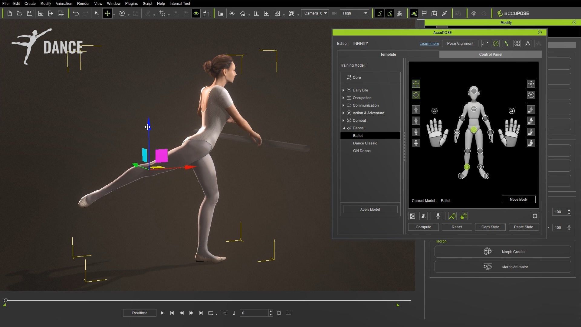Click the flag icon in toolbar
Image resolution: width=581 pixels, height=327 pixels.
(x=424, y=13)
